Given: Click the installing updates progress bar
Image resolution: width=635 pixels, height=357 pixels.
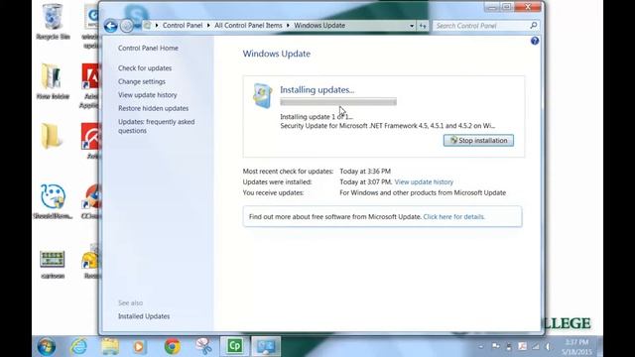Looking at the screenshot, I should [338, 102].
